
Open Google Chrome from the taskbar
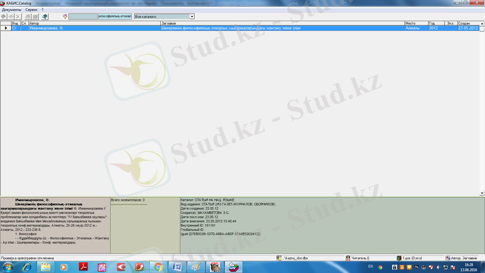pos(158,267)
